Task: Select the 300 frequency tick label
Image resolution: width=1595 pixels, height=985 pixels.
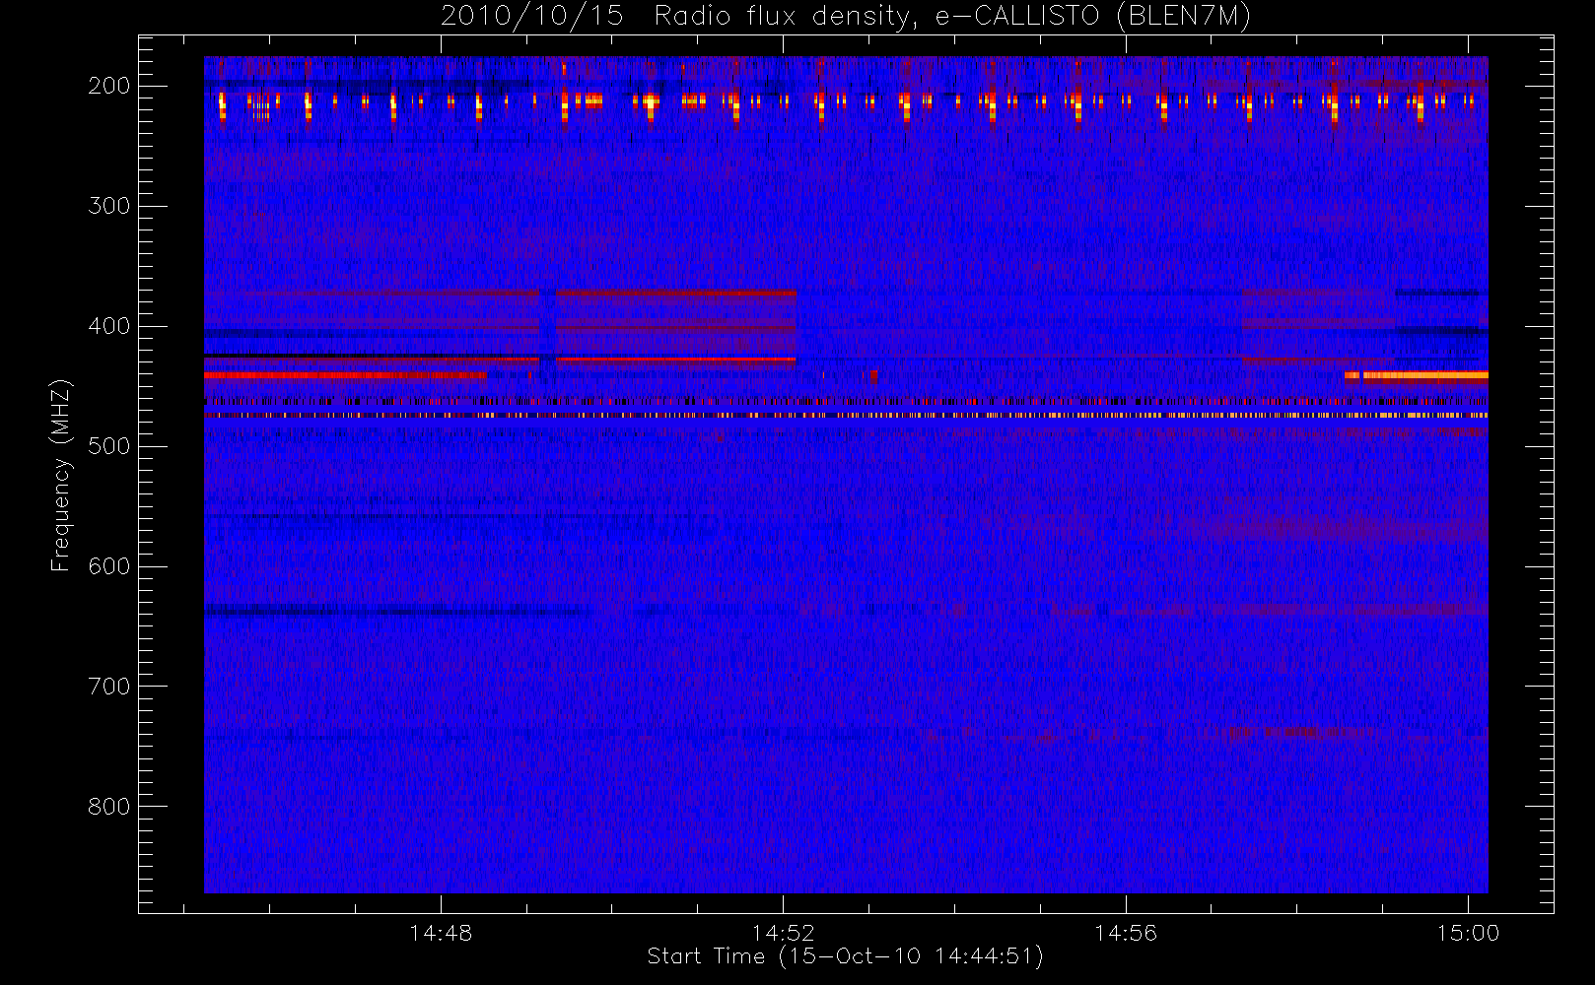Action: click(x=109, y=206)
